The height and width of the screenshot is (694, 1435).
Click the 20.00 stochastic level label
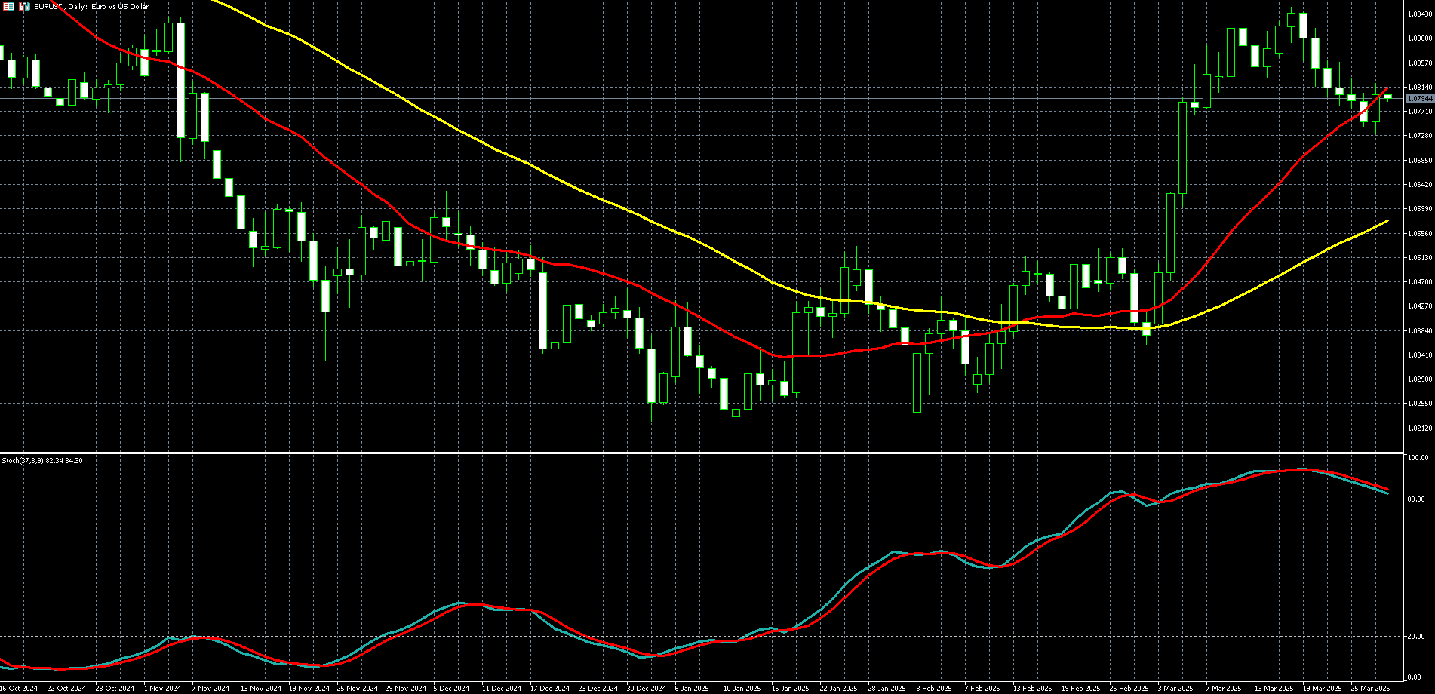click(1416, 637)
